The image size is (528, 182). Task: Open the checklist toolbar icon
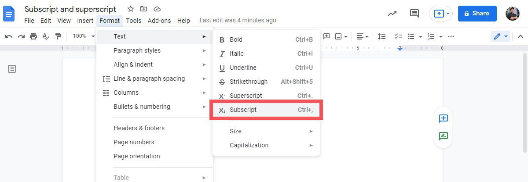click(398, 36)
